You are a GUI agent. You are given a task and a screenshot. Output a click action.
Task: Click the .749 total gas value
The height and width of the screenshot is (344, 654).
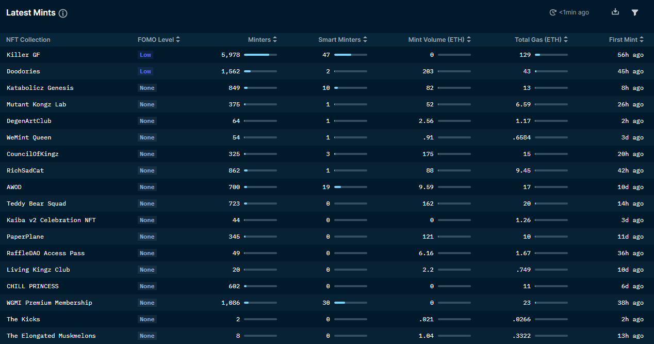[523, 270]
